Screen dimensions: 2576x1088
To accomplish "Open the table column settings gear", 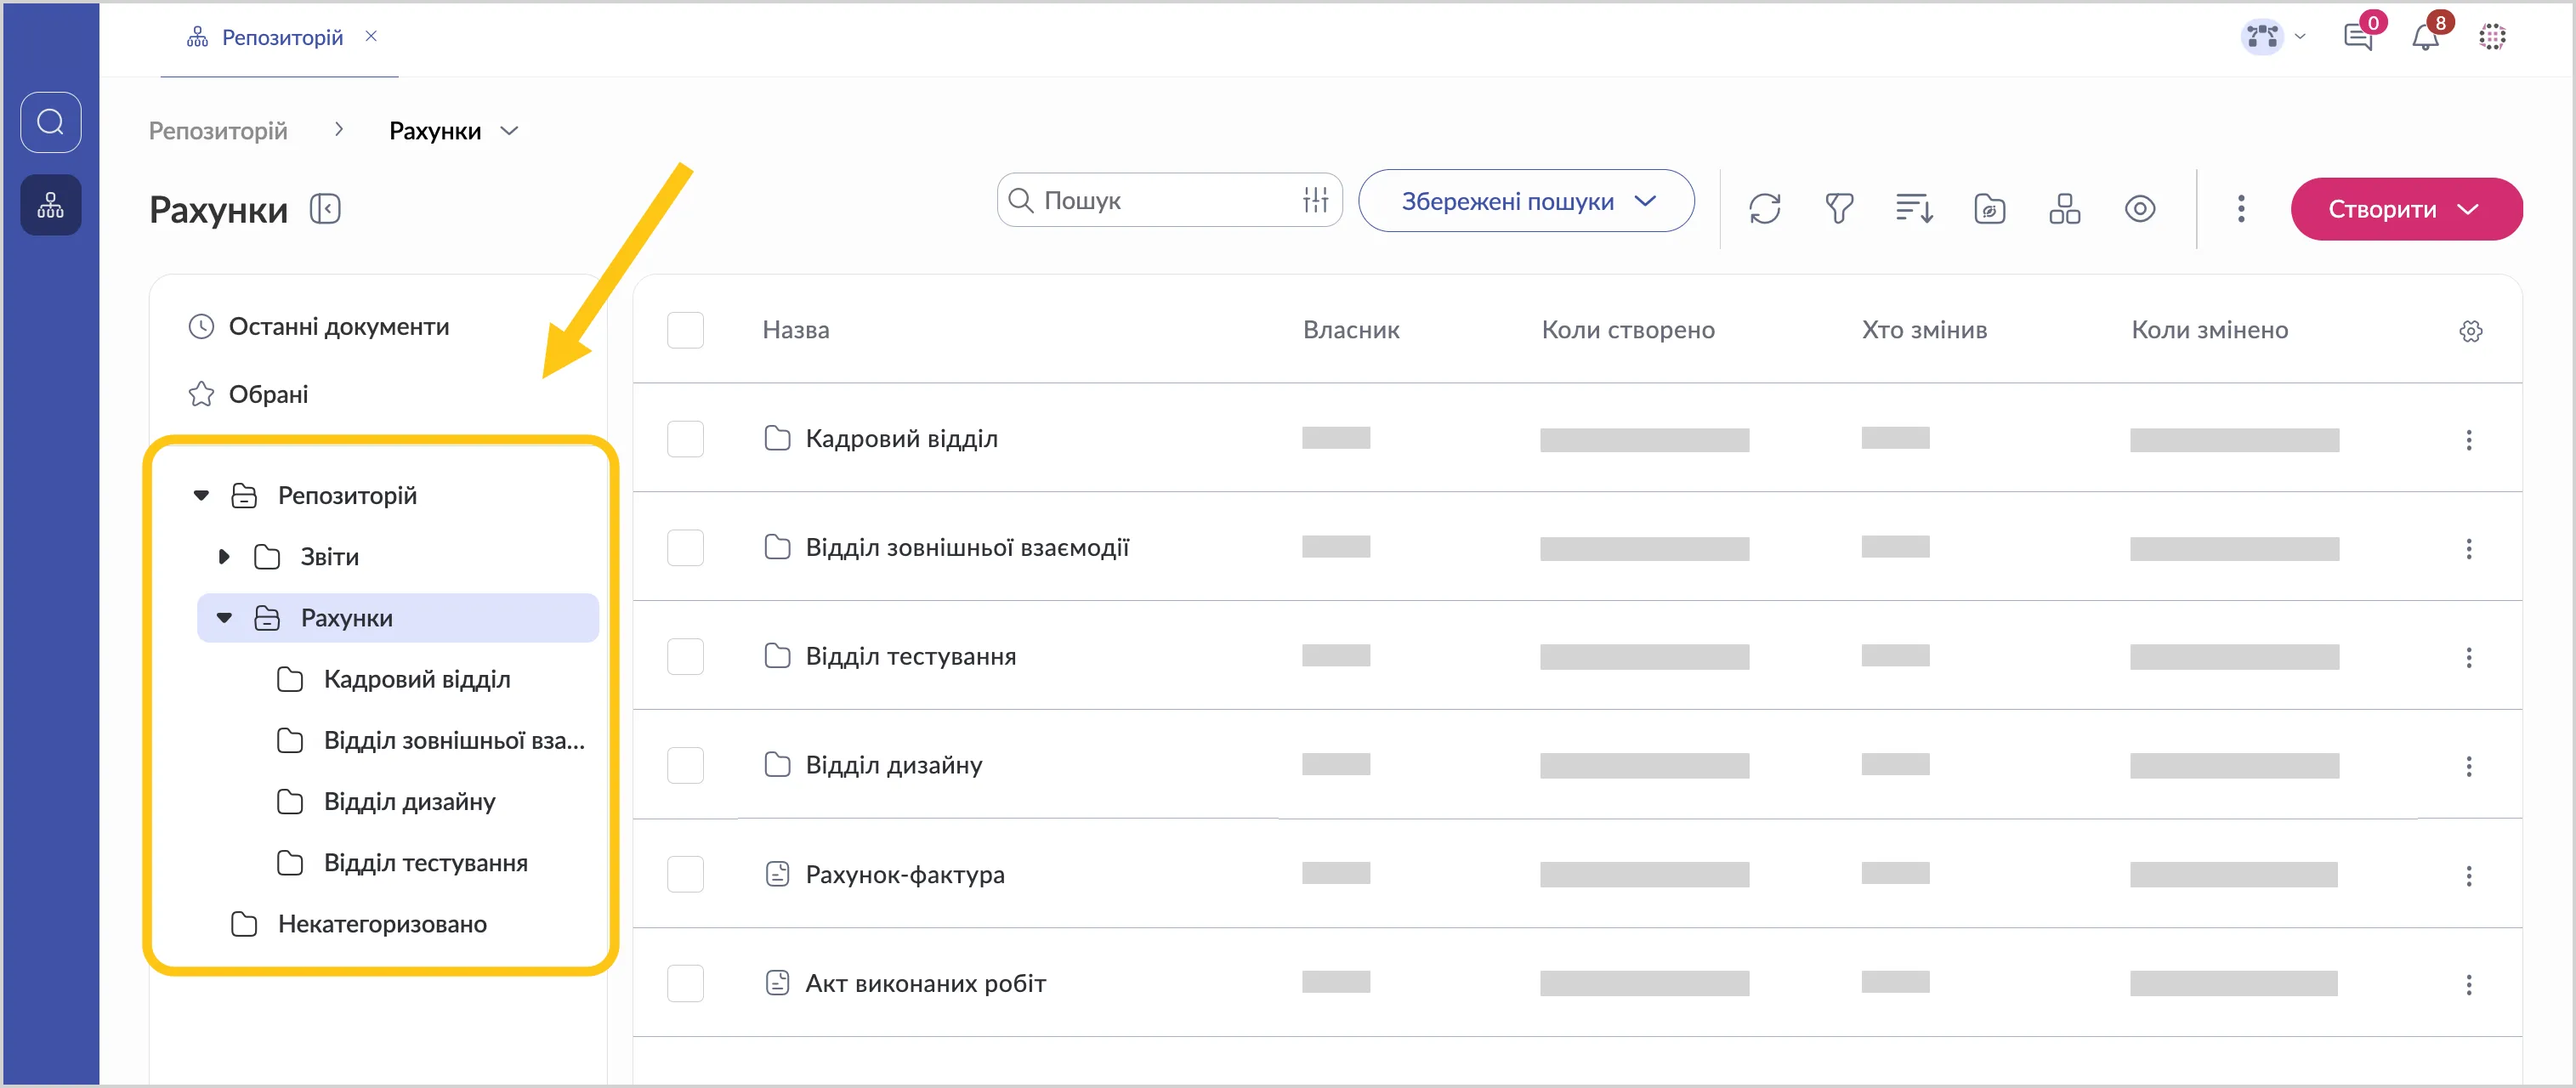I will (2470, 331).
